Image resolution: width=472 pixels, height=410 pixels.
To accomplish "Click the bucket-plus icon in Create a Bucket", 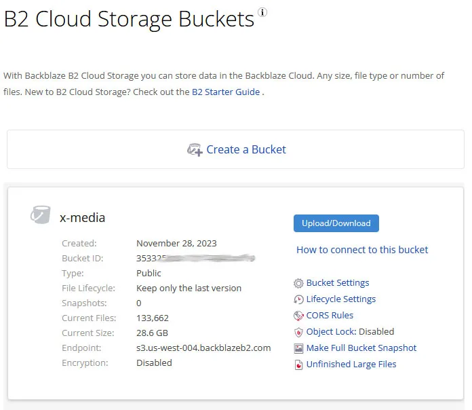I will pyautogui.click(x=195, y=150).
